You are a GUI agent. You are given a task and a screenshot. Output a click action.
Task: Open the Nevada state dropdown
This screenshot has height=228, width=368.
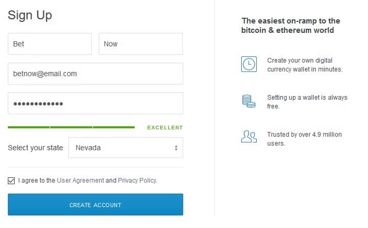pos(126,148)
